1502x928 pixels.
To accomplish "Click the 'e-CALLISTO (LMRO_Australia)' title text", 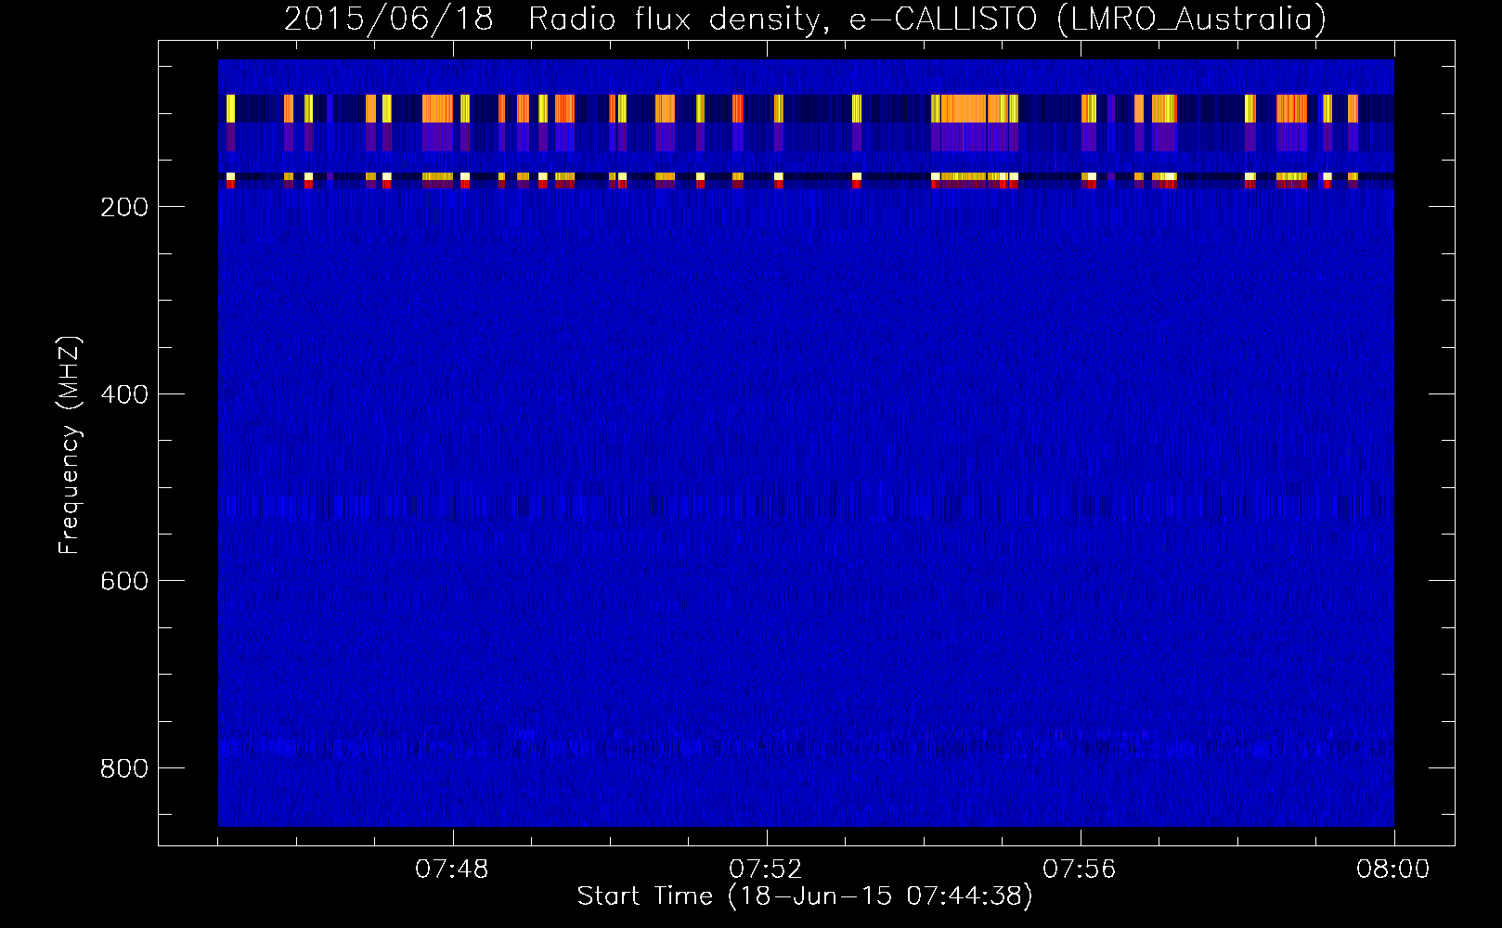I will pos(1088,19).
